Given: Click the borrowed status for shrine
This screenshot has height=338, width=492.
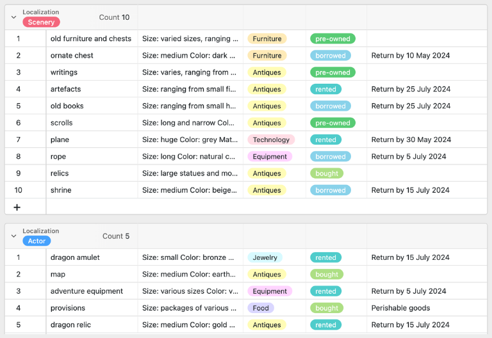Looking at the screenshot, I should point(330,190).
